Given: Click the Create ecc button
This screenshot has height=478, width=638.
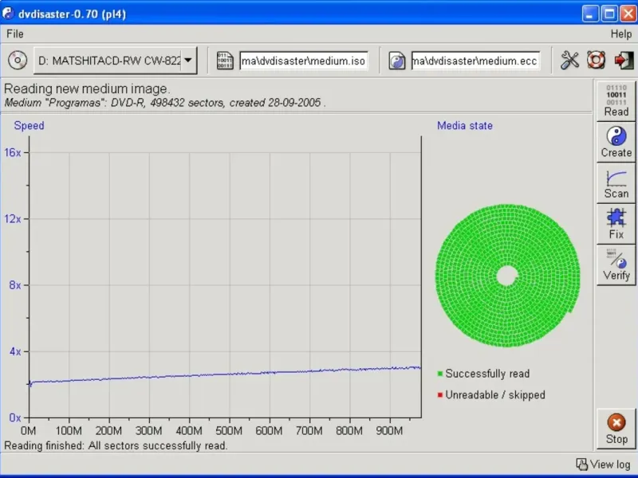Looking at the screenshot, I should click(x=616, y=143).
